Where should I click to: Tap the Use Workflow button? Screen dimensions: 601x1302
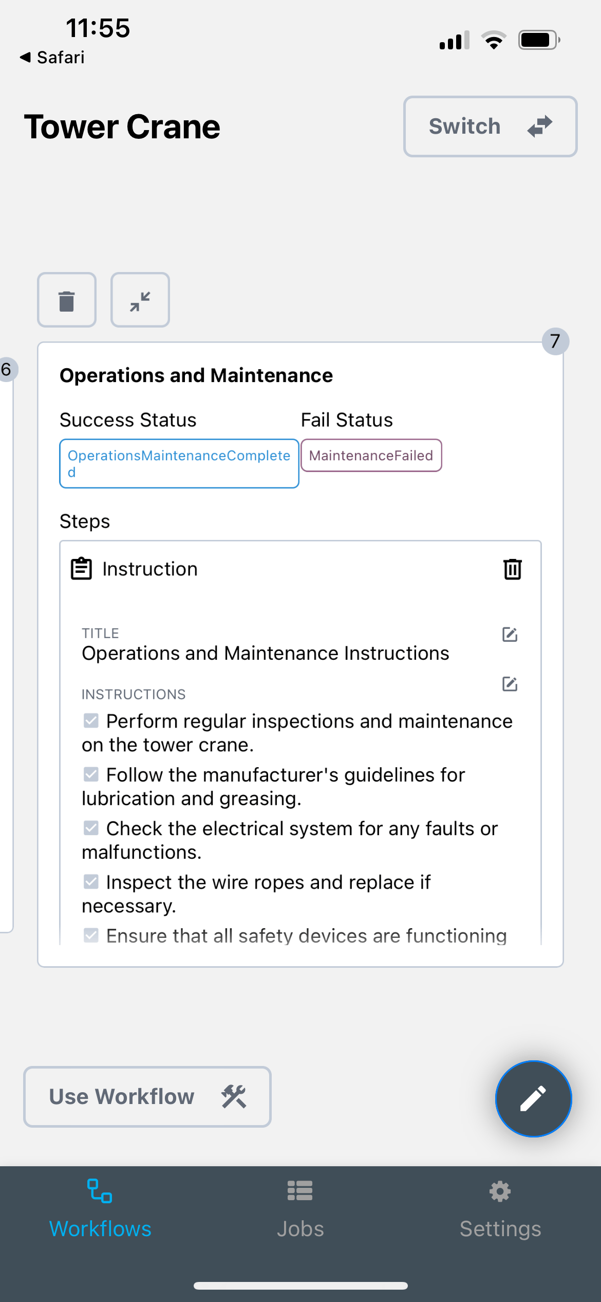click(x=147, y=1097)
